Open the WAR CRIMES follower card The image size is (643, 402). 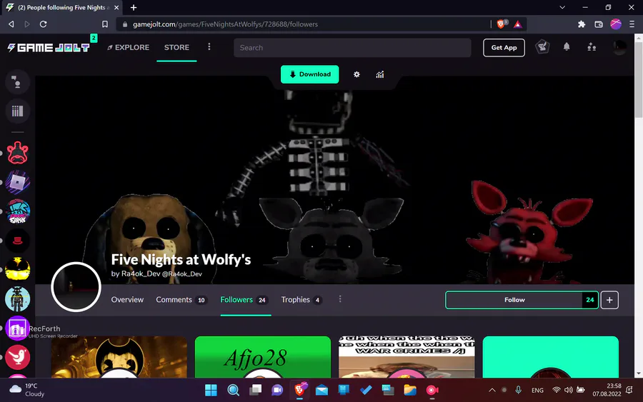[407, 357]
